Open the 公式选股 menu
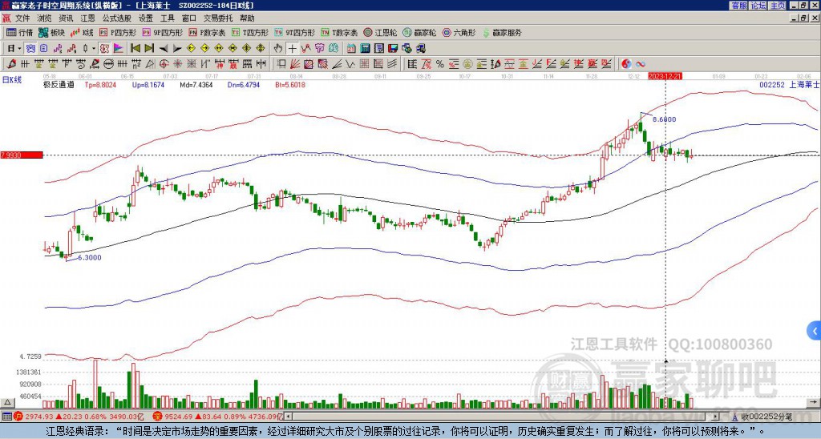The image size is (821, 439). coord(116,18)
